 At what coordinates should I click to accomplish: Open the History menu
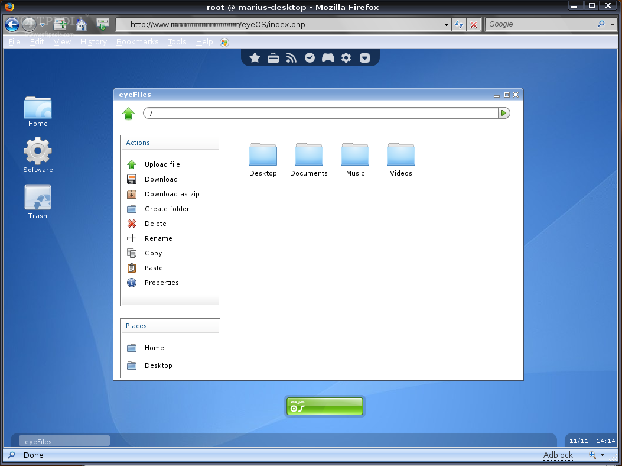pyautogui.click(x=93, y=42)
